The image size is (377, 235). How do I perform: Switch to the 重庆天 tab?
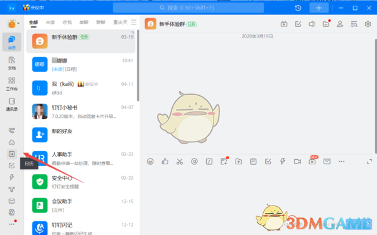(120, 23)
